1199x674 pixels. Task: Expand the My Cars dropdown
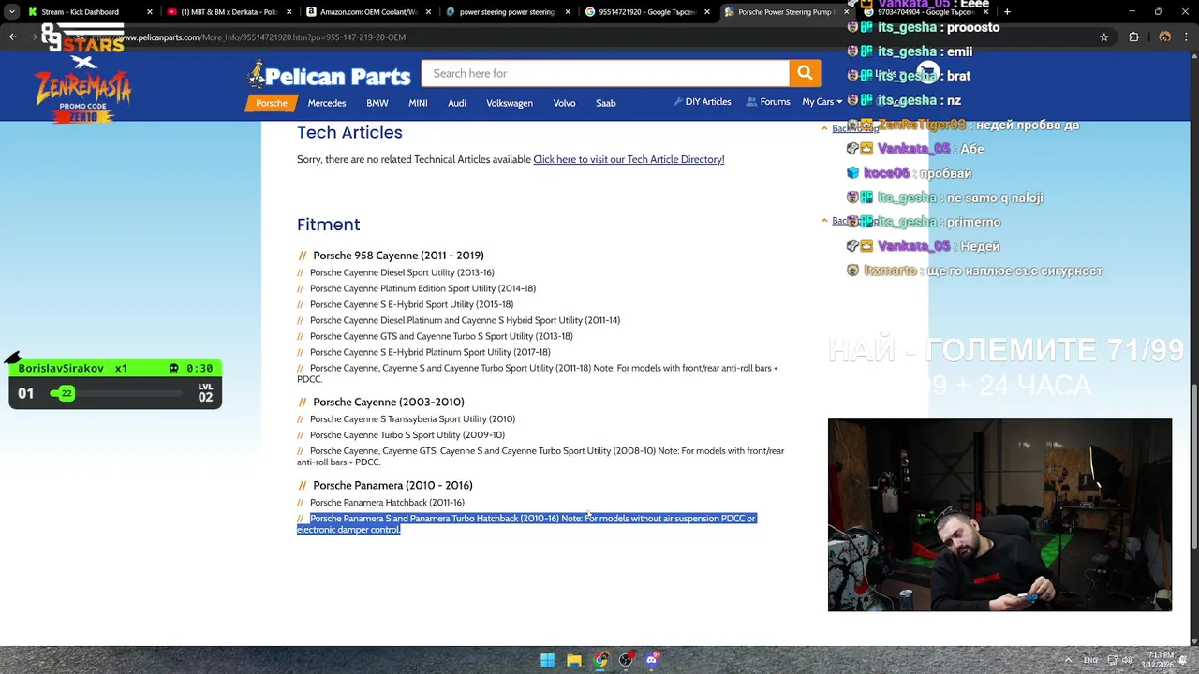tap(822, 102)
